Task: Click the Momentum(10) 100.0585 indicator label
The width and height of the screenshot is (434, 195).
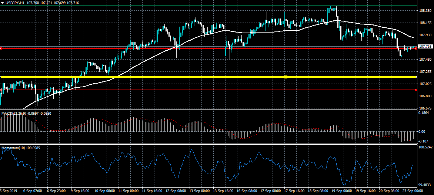Action: tap(21, 148)
